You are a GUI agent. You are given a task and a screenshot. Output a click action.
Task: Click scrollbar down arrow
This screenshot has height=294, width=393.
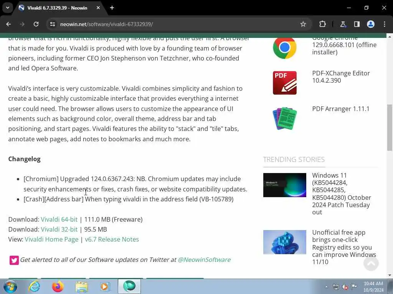(390, 275)
